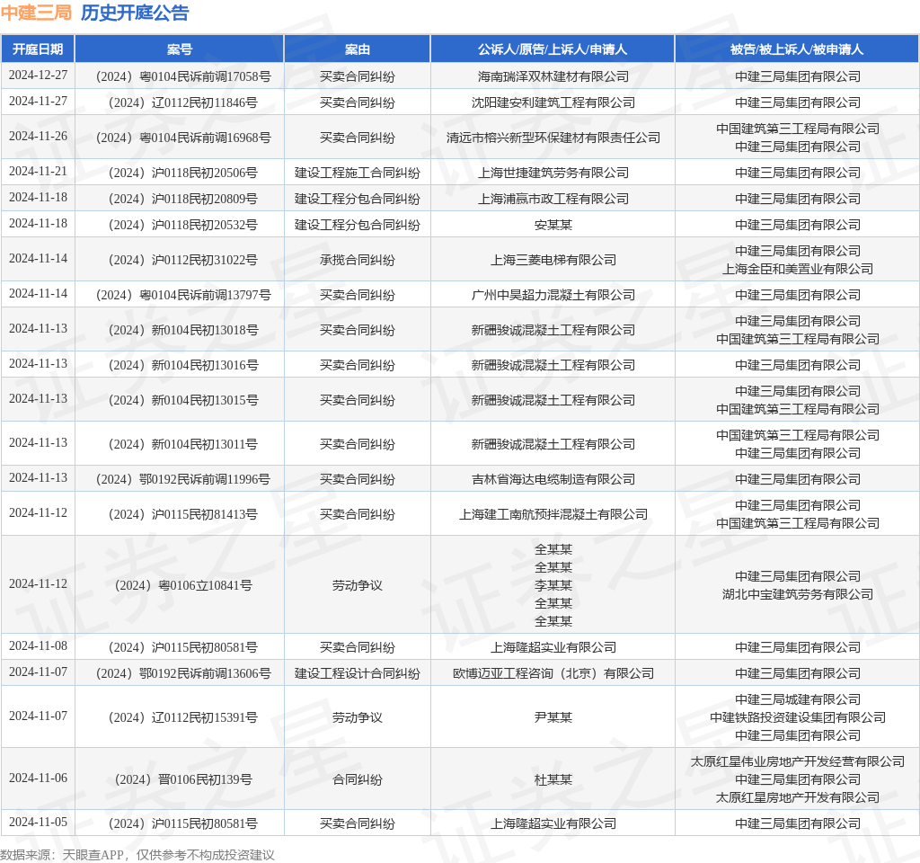Select the date 2024-11-08

(38, 645)
